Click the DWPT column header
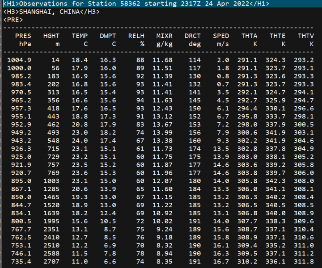322x268 pixels. click(108, 36)
